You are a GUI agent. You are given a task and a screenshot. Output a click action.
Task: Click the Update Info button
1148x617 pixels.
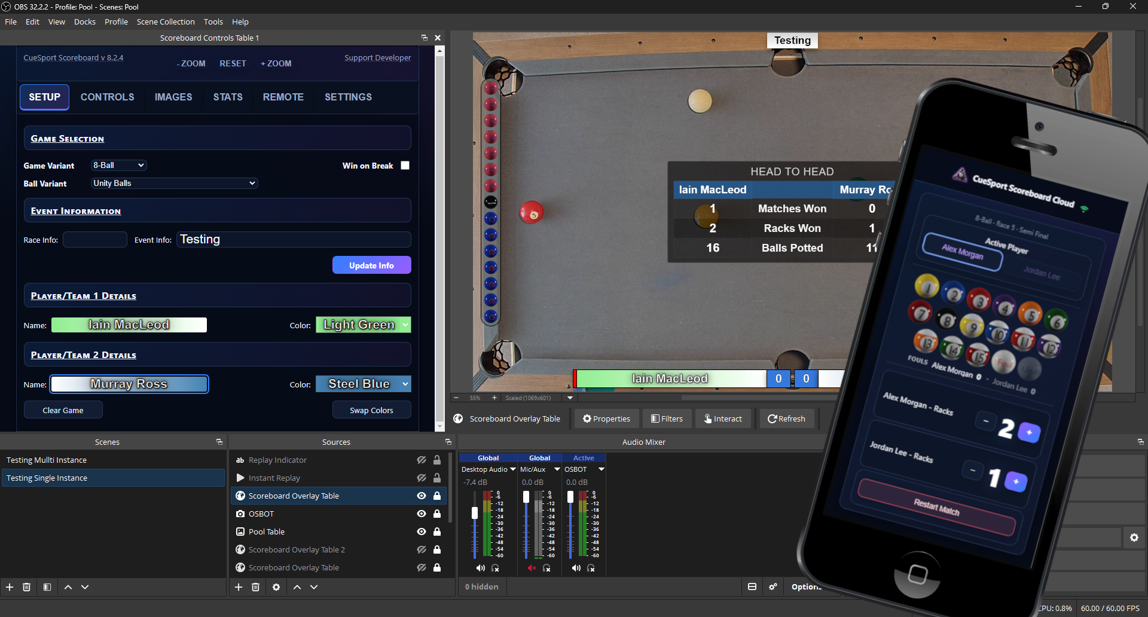click(x=372, y=265)
